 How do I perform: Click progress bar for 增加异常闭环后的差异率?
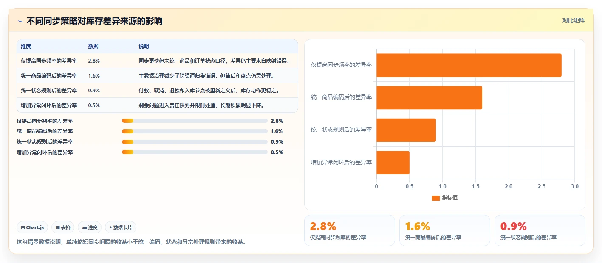click(x=195, y=152)
